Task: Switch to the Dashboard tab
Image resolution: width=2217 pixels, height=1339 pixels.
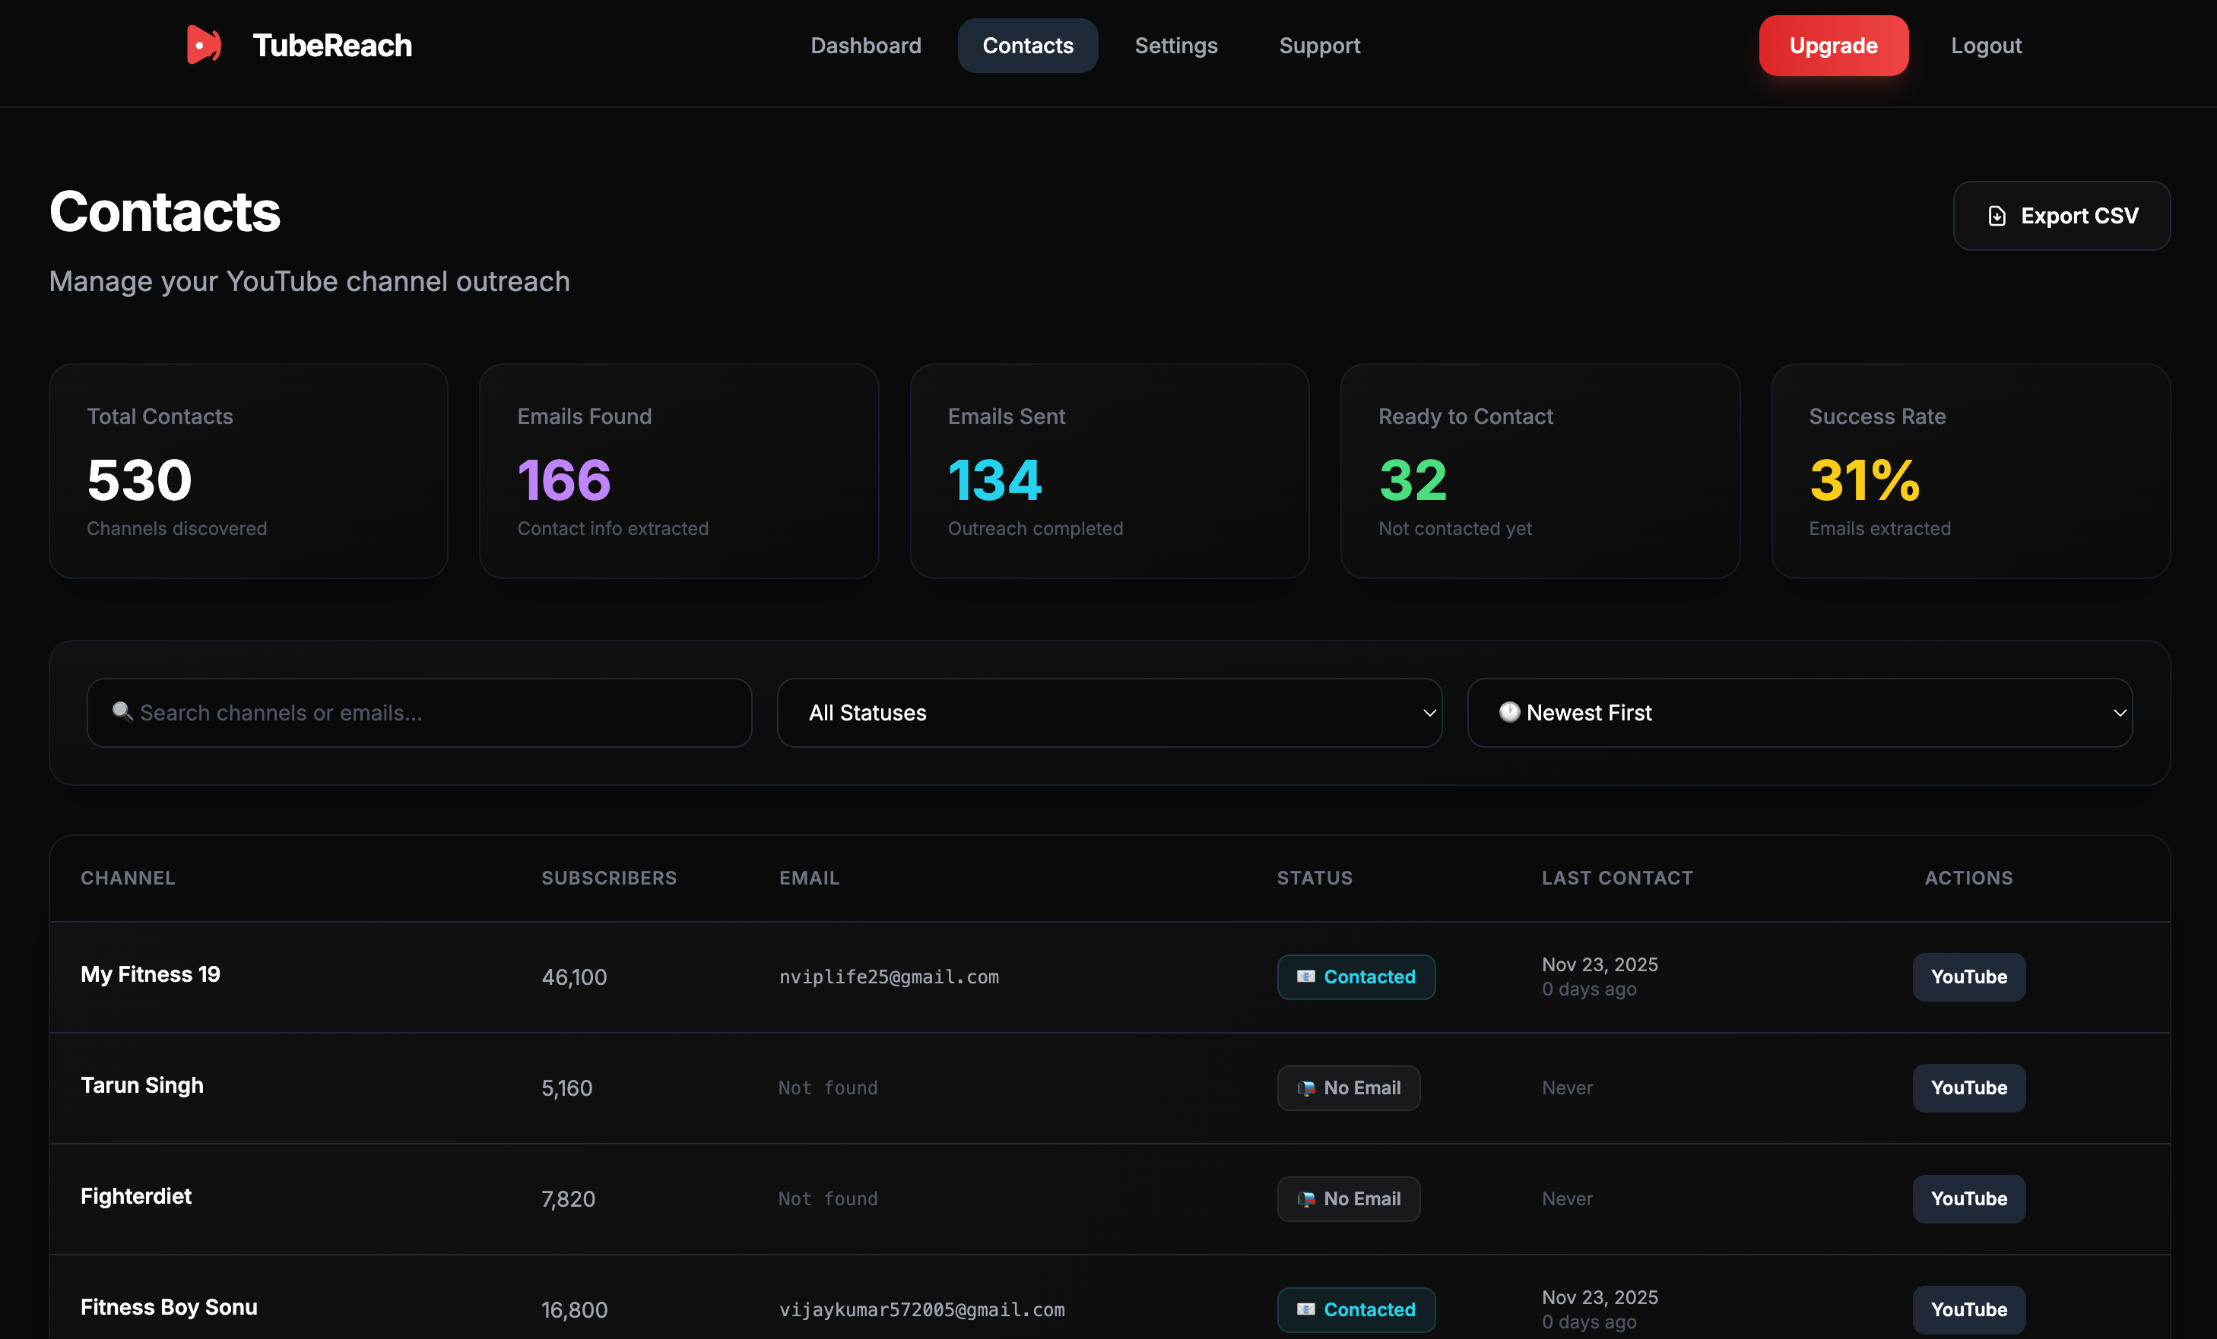Action: tap(865, 45)
